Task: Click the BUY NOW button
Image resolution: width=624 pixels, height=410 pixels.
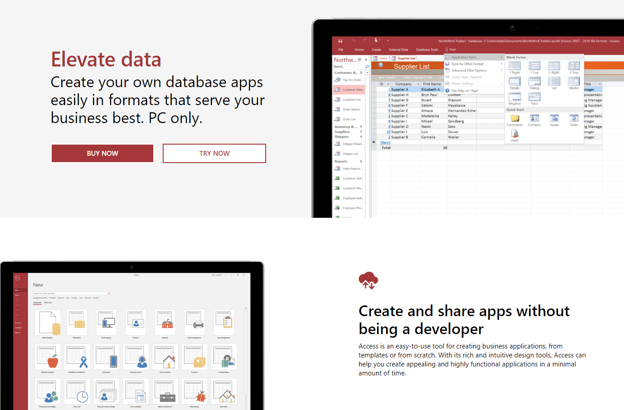Action: tap(102, 153)
